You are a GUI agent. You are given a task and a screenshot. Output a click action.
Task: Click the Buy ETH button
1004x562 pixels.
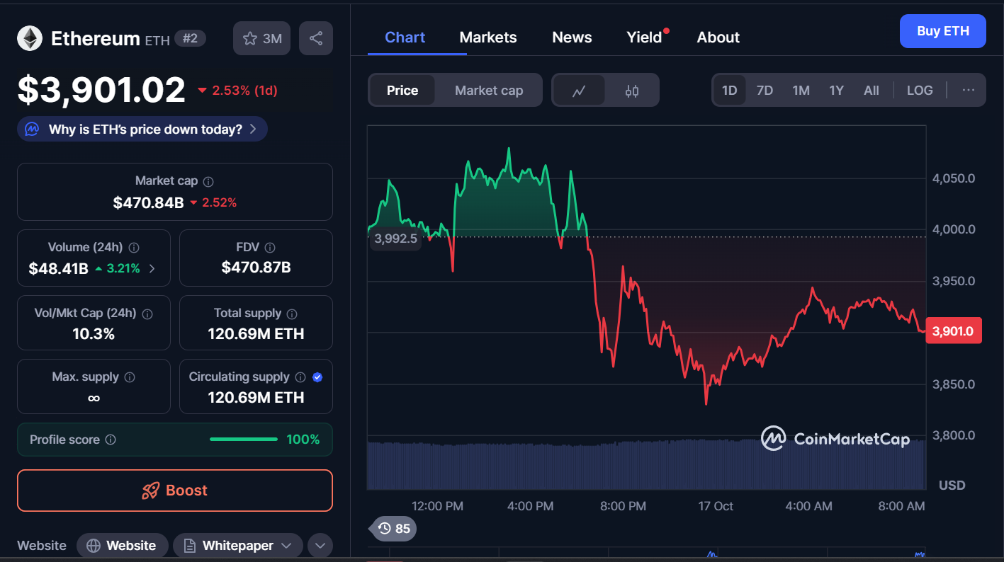coord(942,31)
